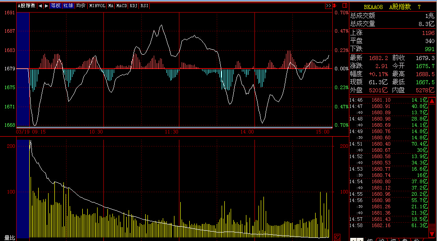The height and width of the screenshot is (241, 437).
Task: Open the RSI indicator
Action: point(144,6)
